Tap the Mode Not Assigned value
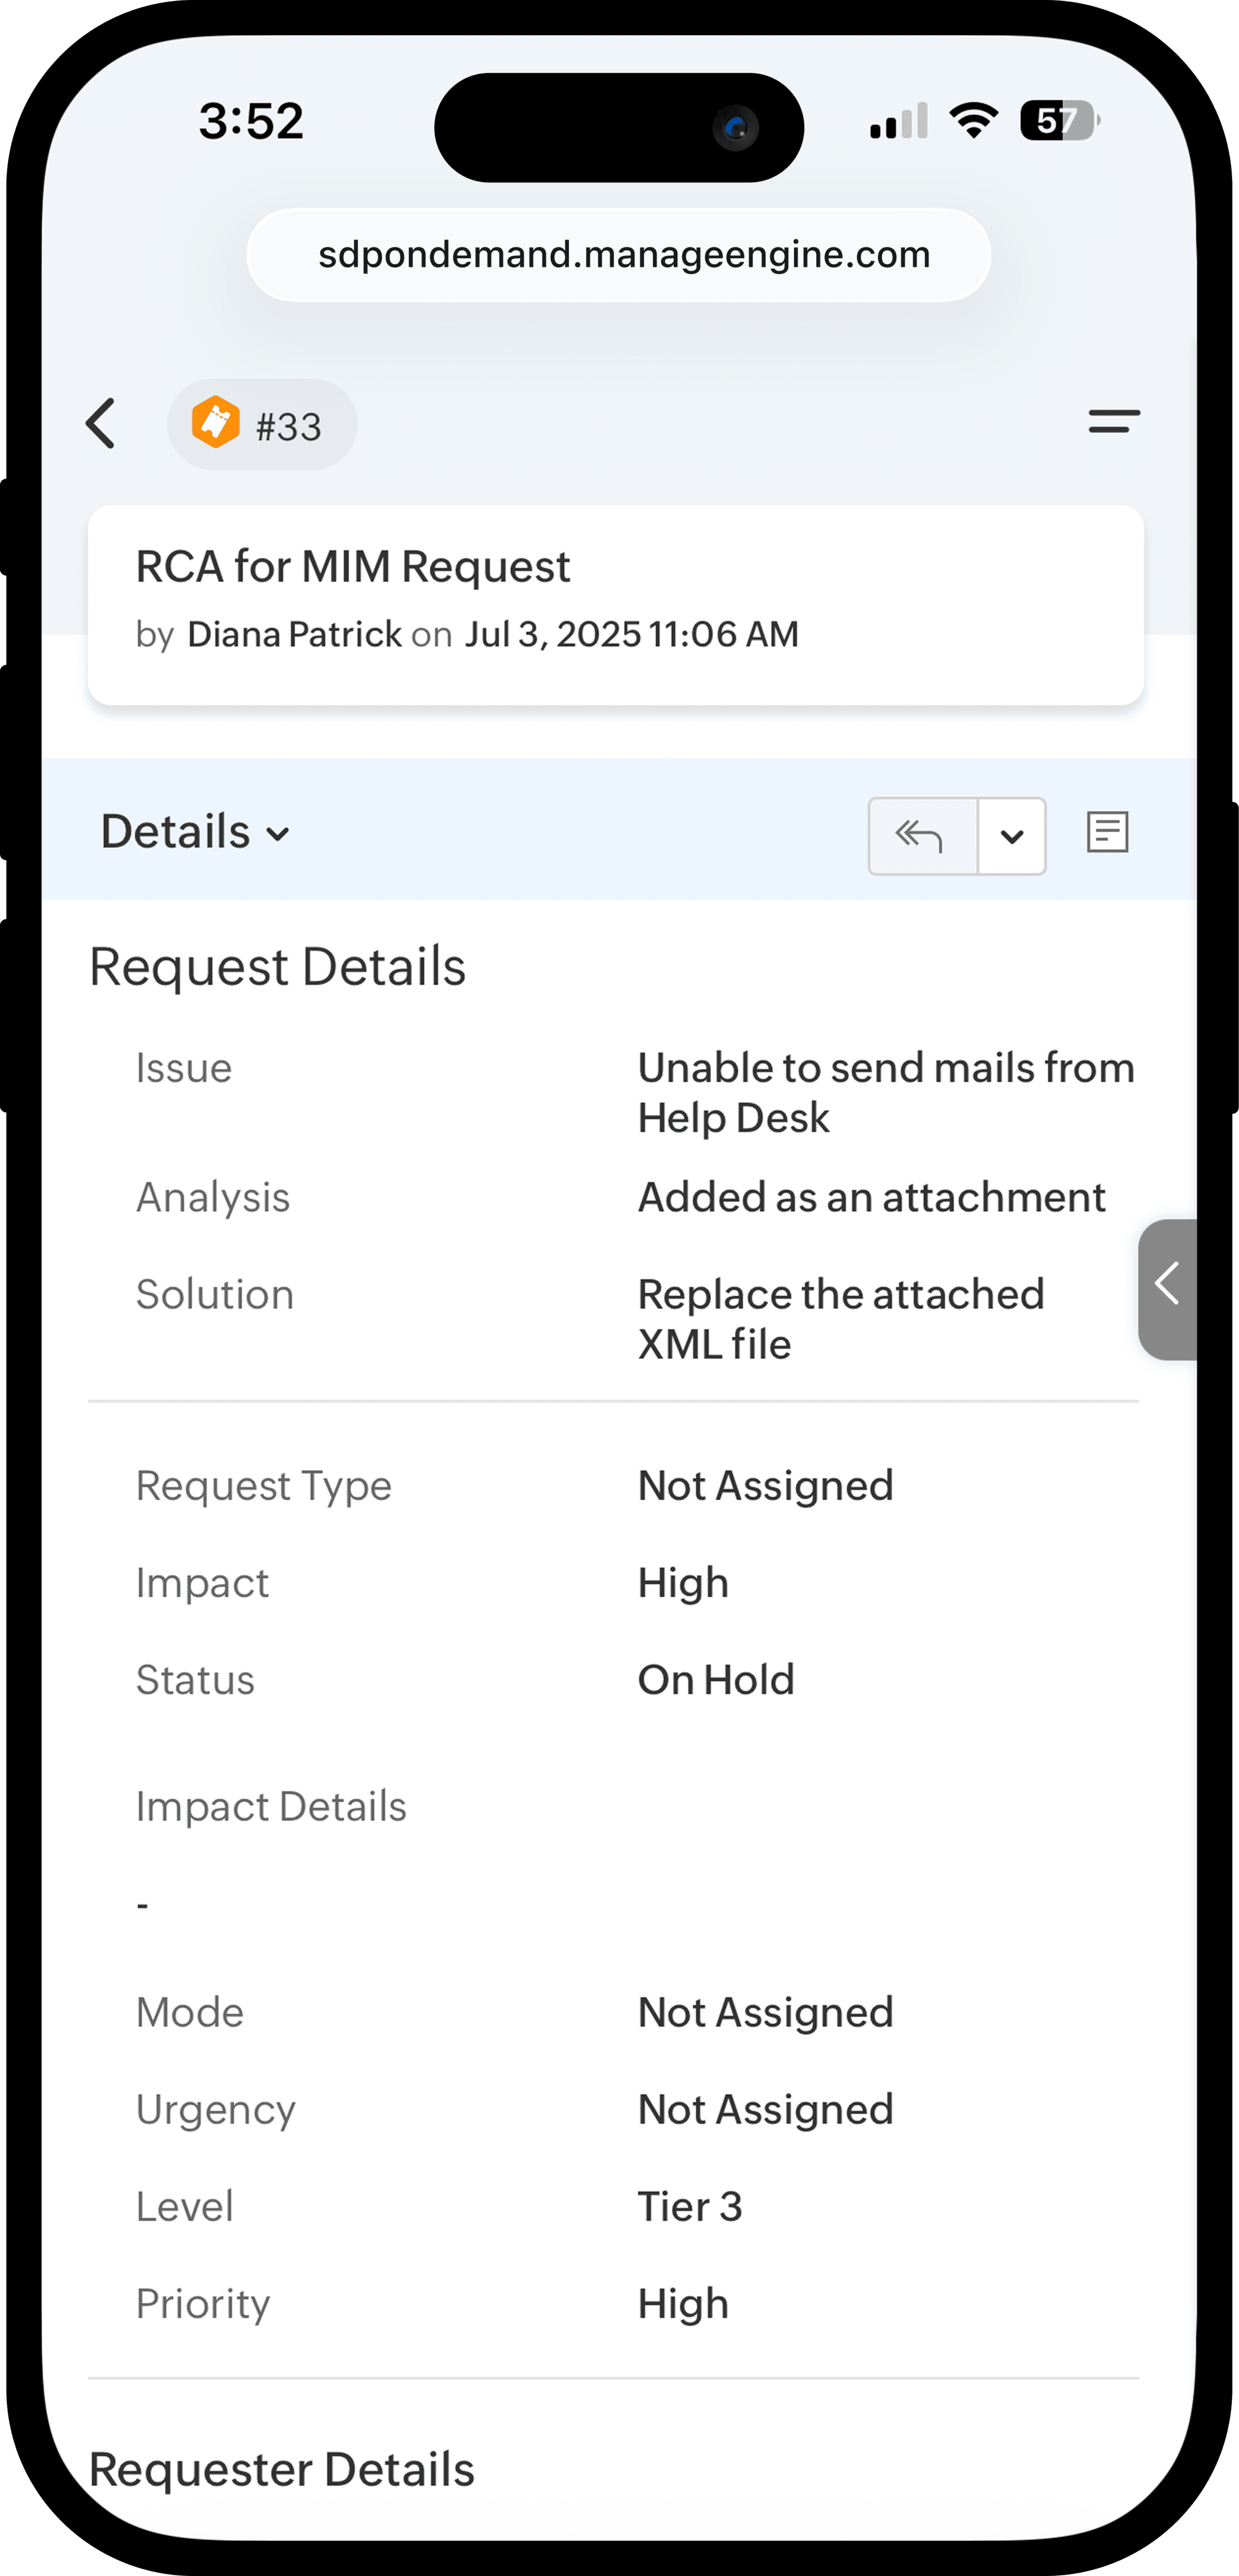The image size is (1239, 2576). 765,2012
